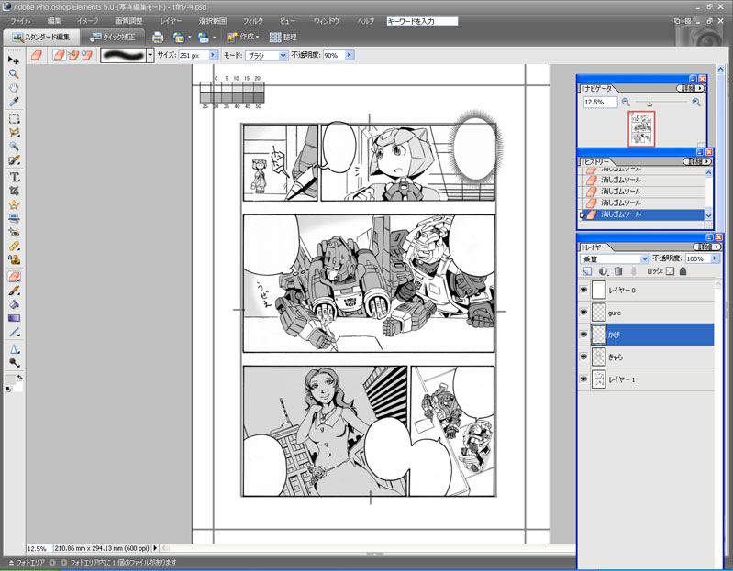The height and width of the screenshot is (571, 733).
Task: Open the レイヤー menu
Action: 171,21
